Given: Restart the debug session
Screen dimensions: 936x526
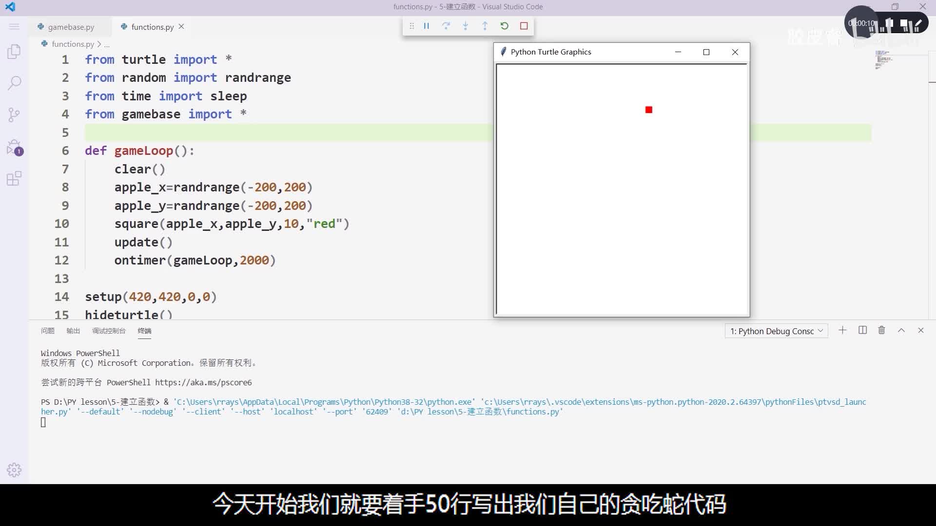Looking at the screenshot, I should tap(505, 26).
